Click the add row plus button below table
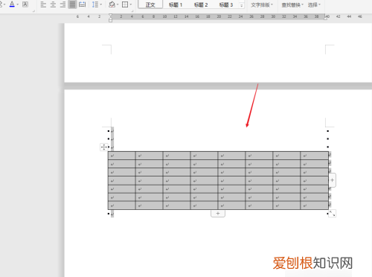This screenshot has width=372, height=277. pyautogui.click(x=218, y=214)
